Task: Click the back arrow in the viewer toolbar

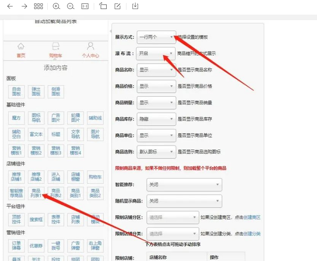Action: coord(10,6)
